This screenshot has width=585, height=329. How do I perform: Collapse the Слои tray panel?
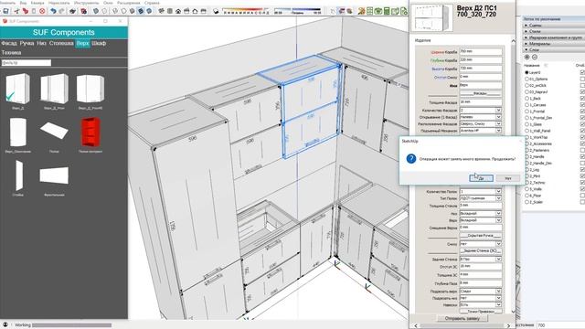tap(553, 49)
